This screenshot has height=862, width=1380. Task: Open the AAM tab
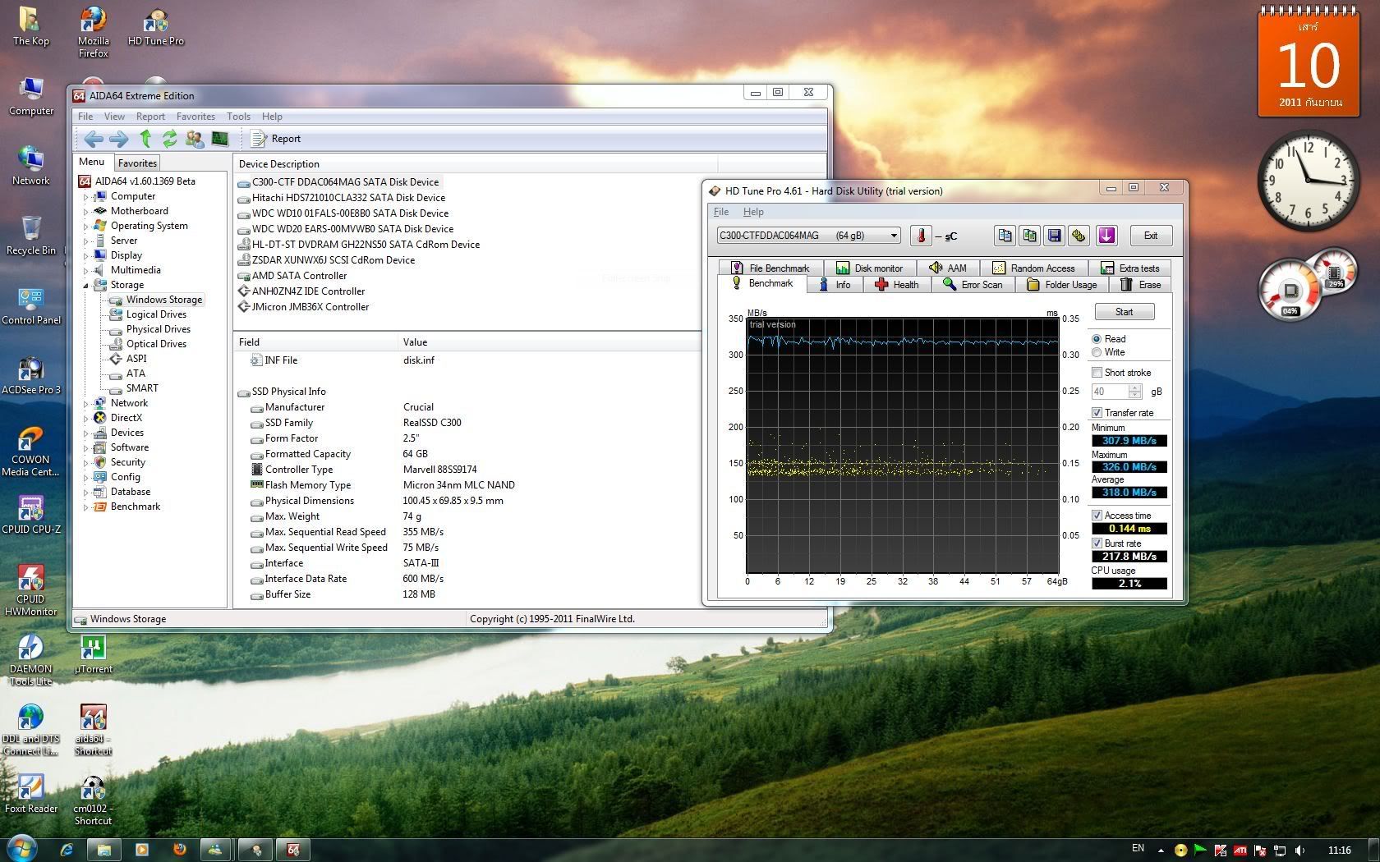[948, 268]
